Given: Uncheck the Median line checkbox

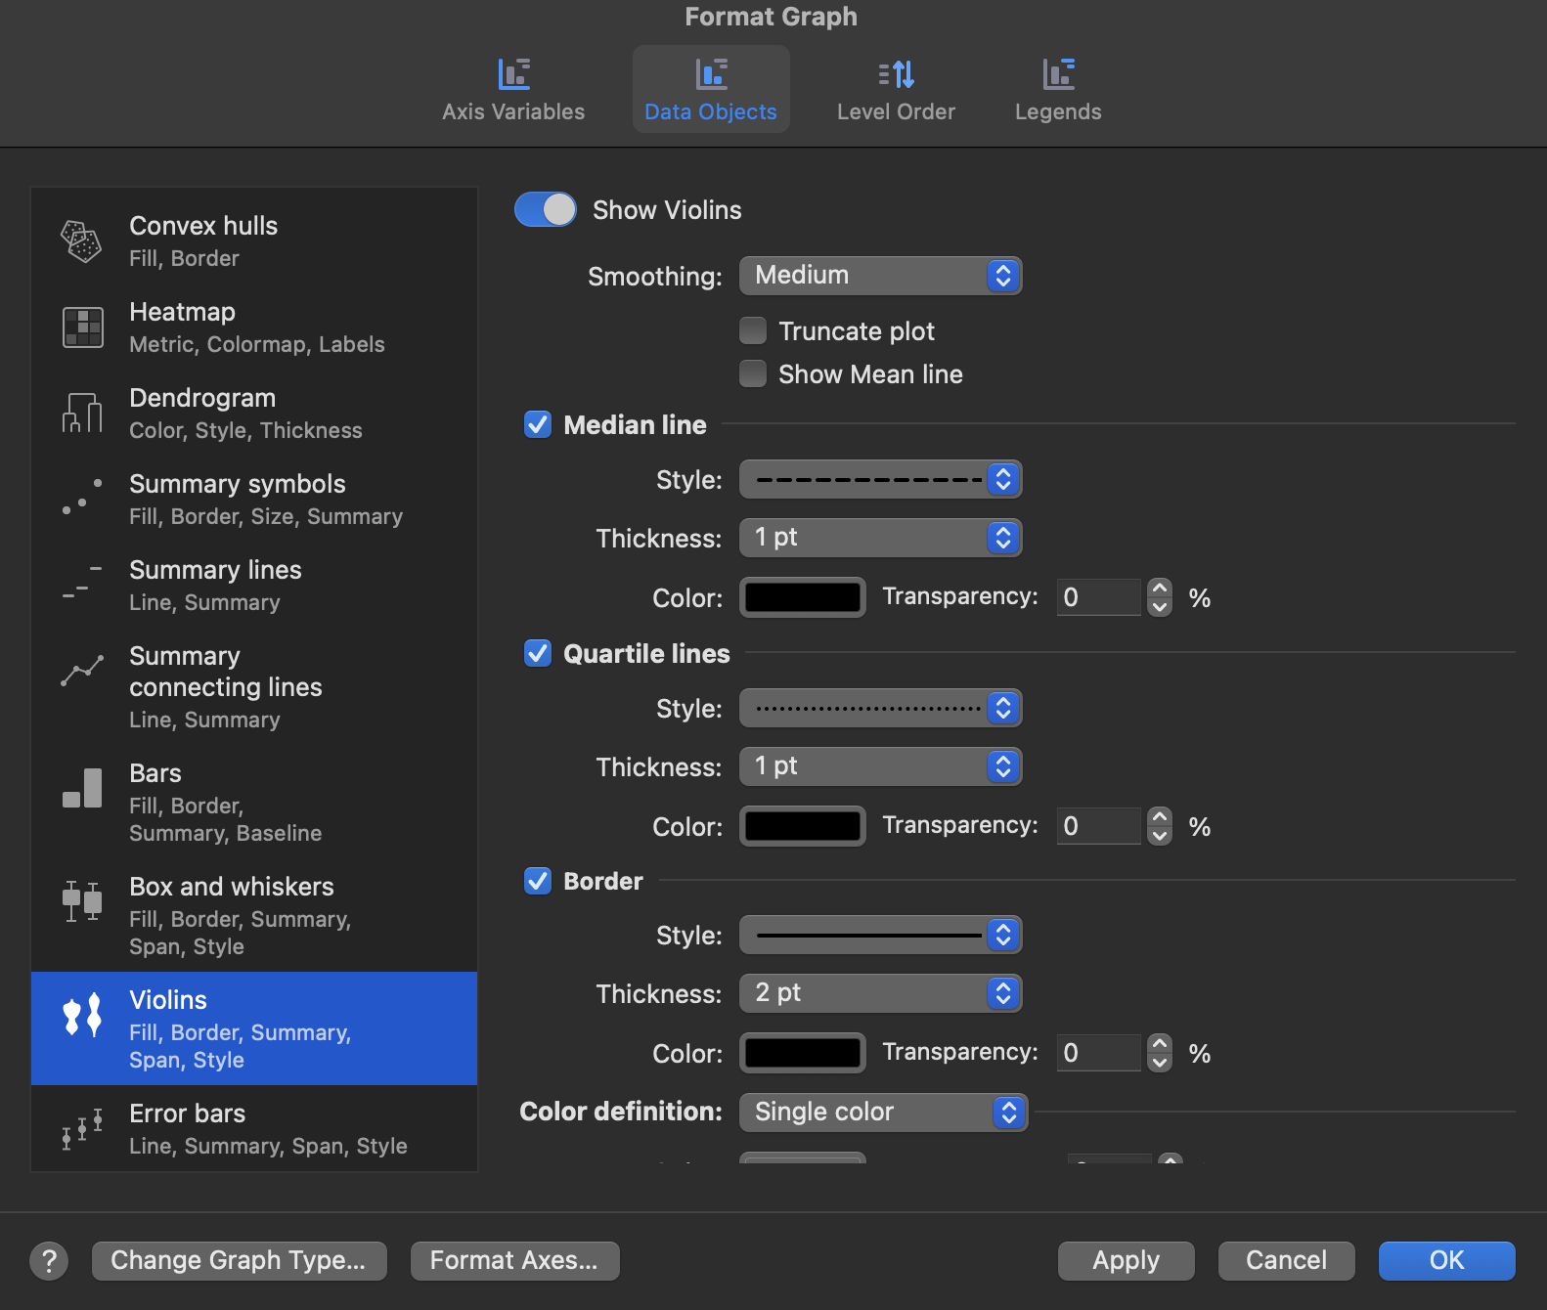Looking at the screenshot, I should pyautogui.click(x=538, y=424).
